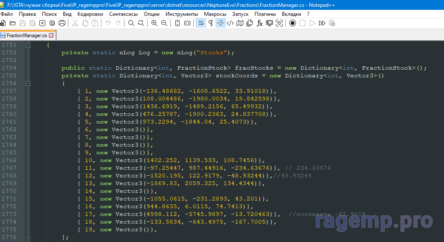
Task: Click the Zoom In toolbar icon
Action: [x=154, y=23]
